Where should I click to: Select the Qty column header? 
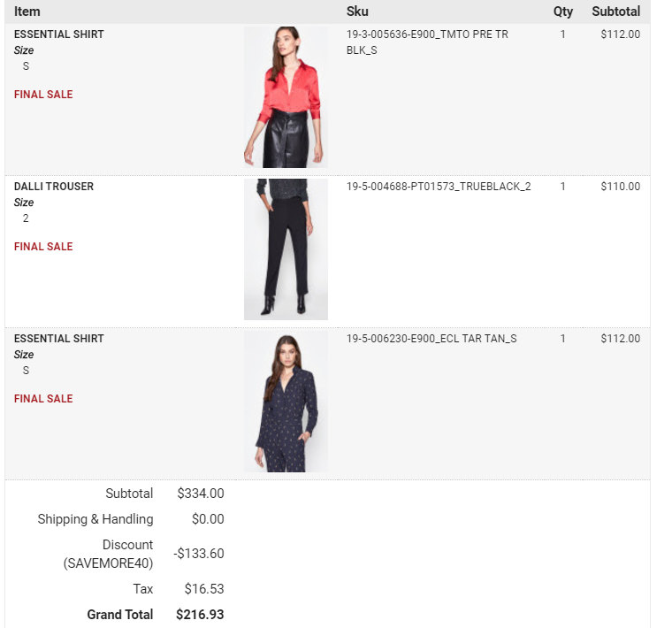562,11
